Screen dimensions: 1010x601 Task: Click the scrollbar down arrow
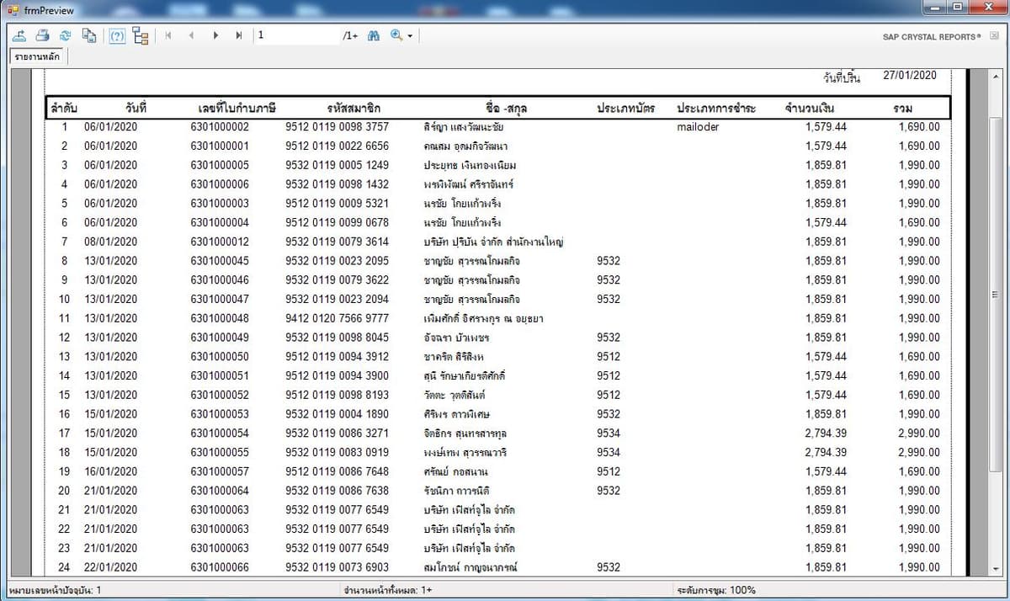coord(995,569)
